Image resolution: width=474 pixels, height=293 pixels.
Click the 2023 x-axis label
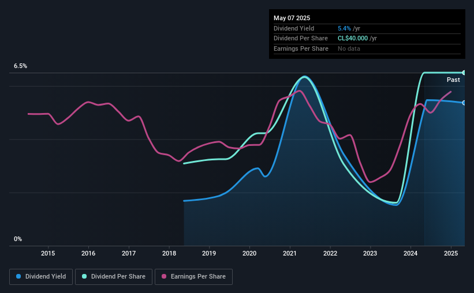370,253
